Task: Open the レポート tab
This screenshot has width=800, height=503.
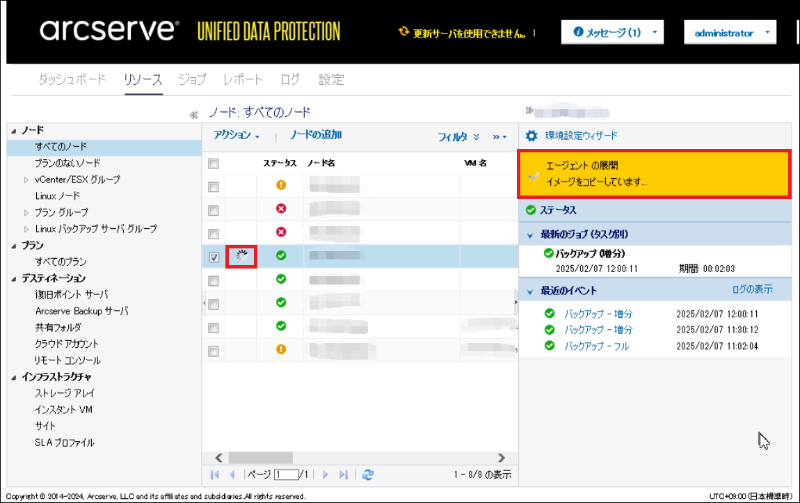Action: (x=243, y=79)
